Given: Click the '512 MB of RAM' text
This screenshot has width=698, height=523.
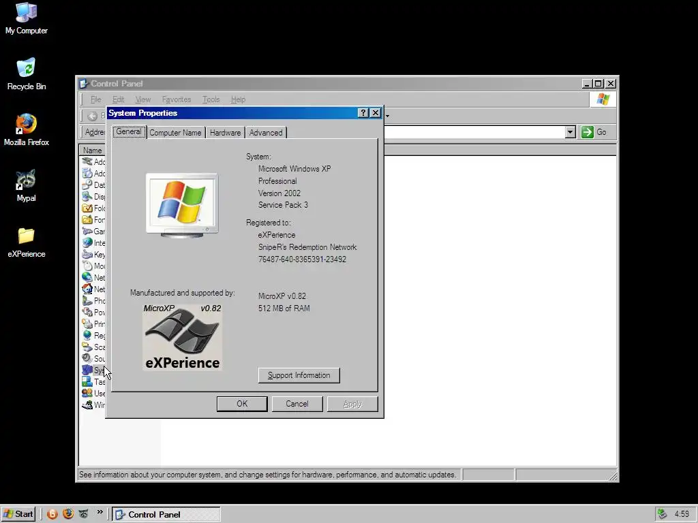Looking at the screenshot, I should [x=284, y=308].
